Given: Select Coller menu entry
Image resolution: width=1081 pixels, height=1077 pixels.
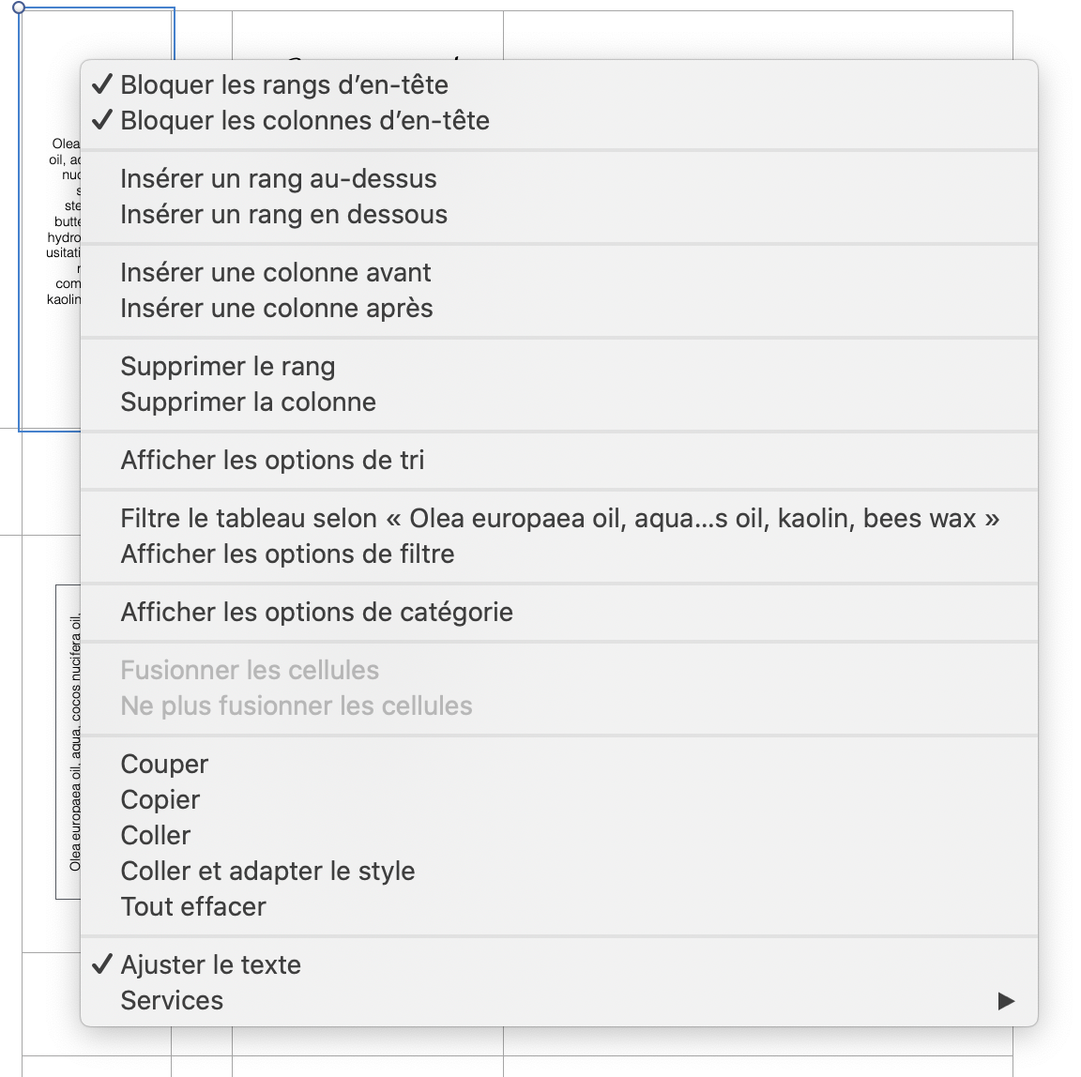Looking at the screenshot, I should [x=156, y=836].
